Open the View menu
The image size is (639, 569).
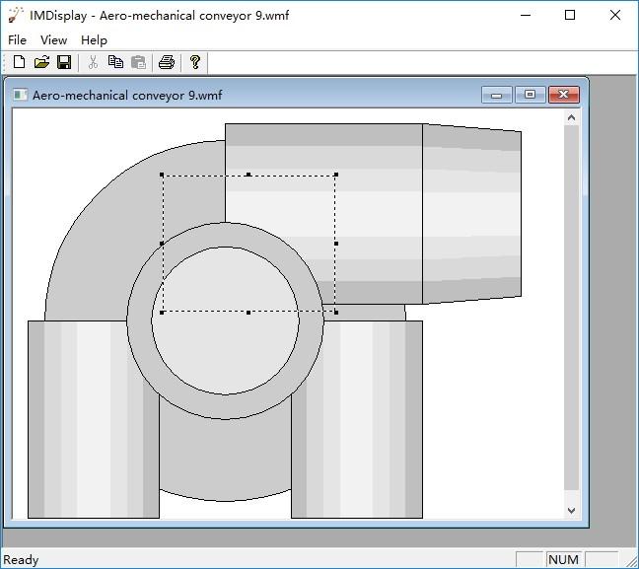pyautogui.click(x=53, y=40)
